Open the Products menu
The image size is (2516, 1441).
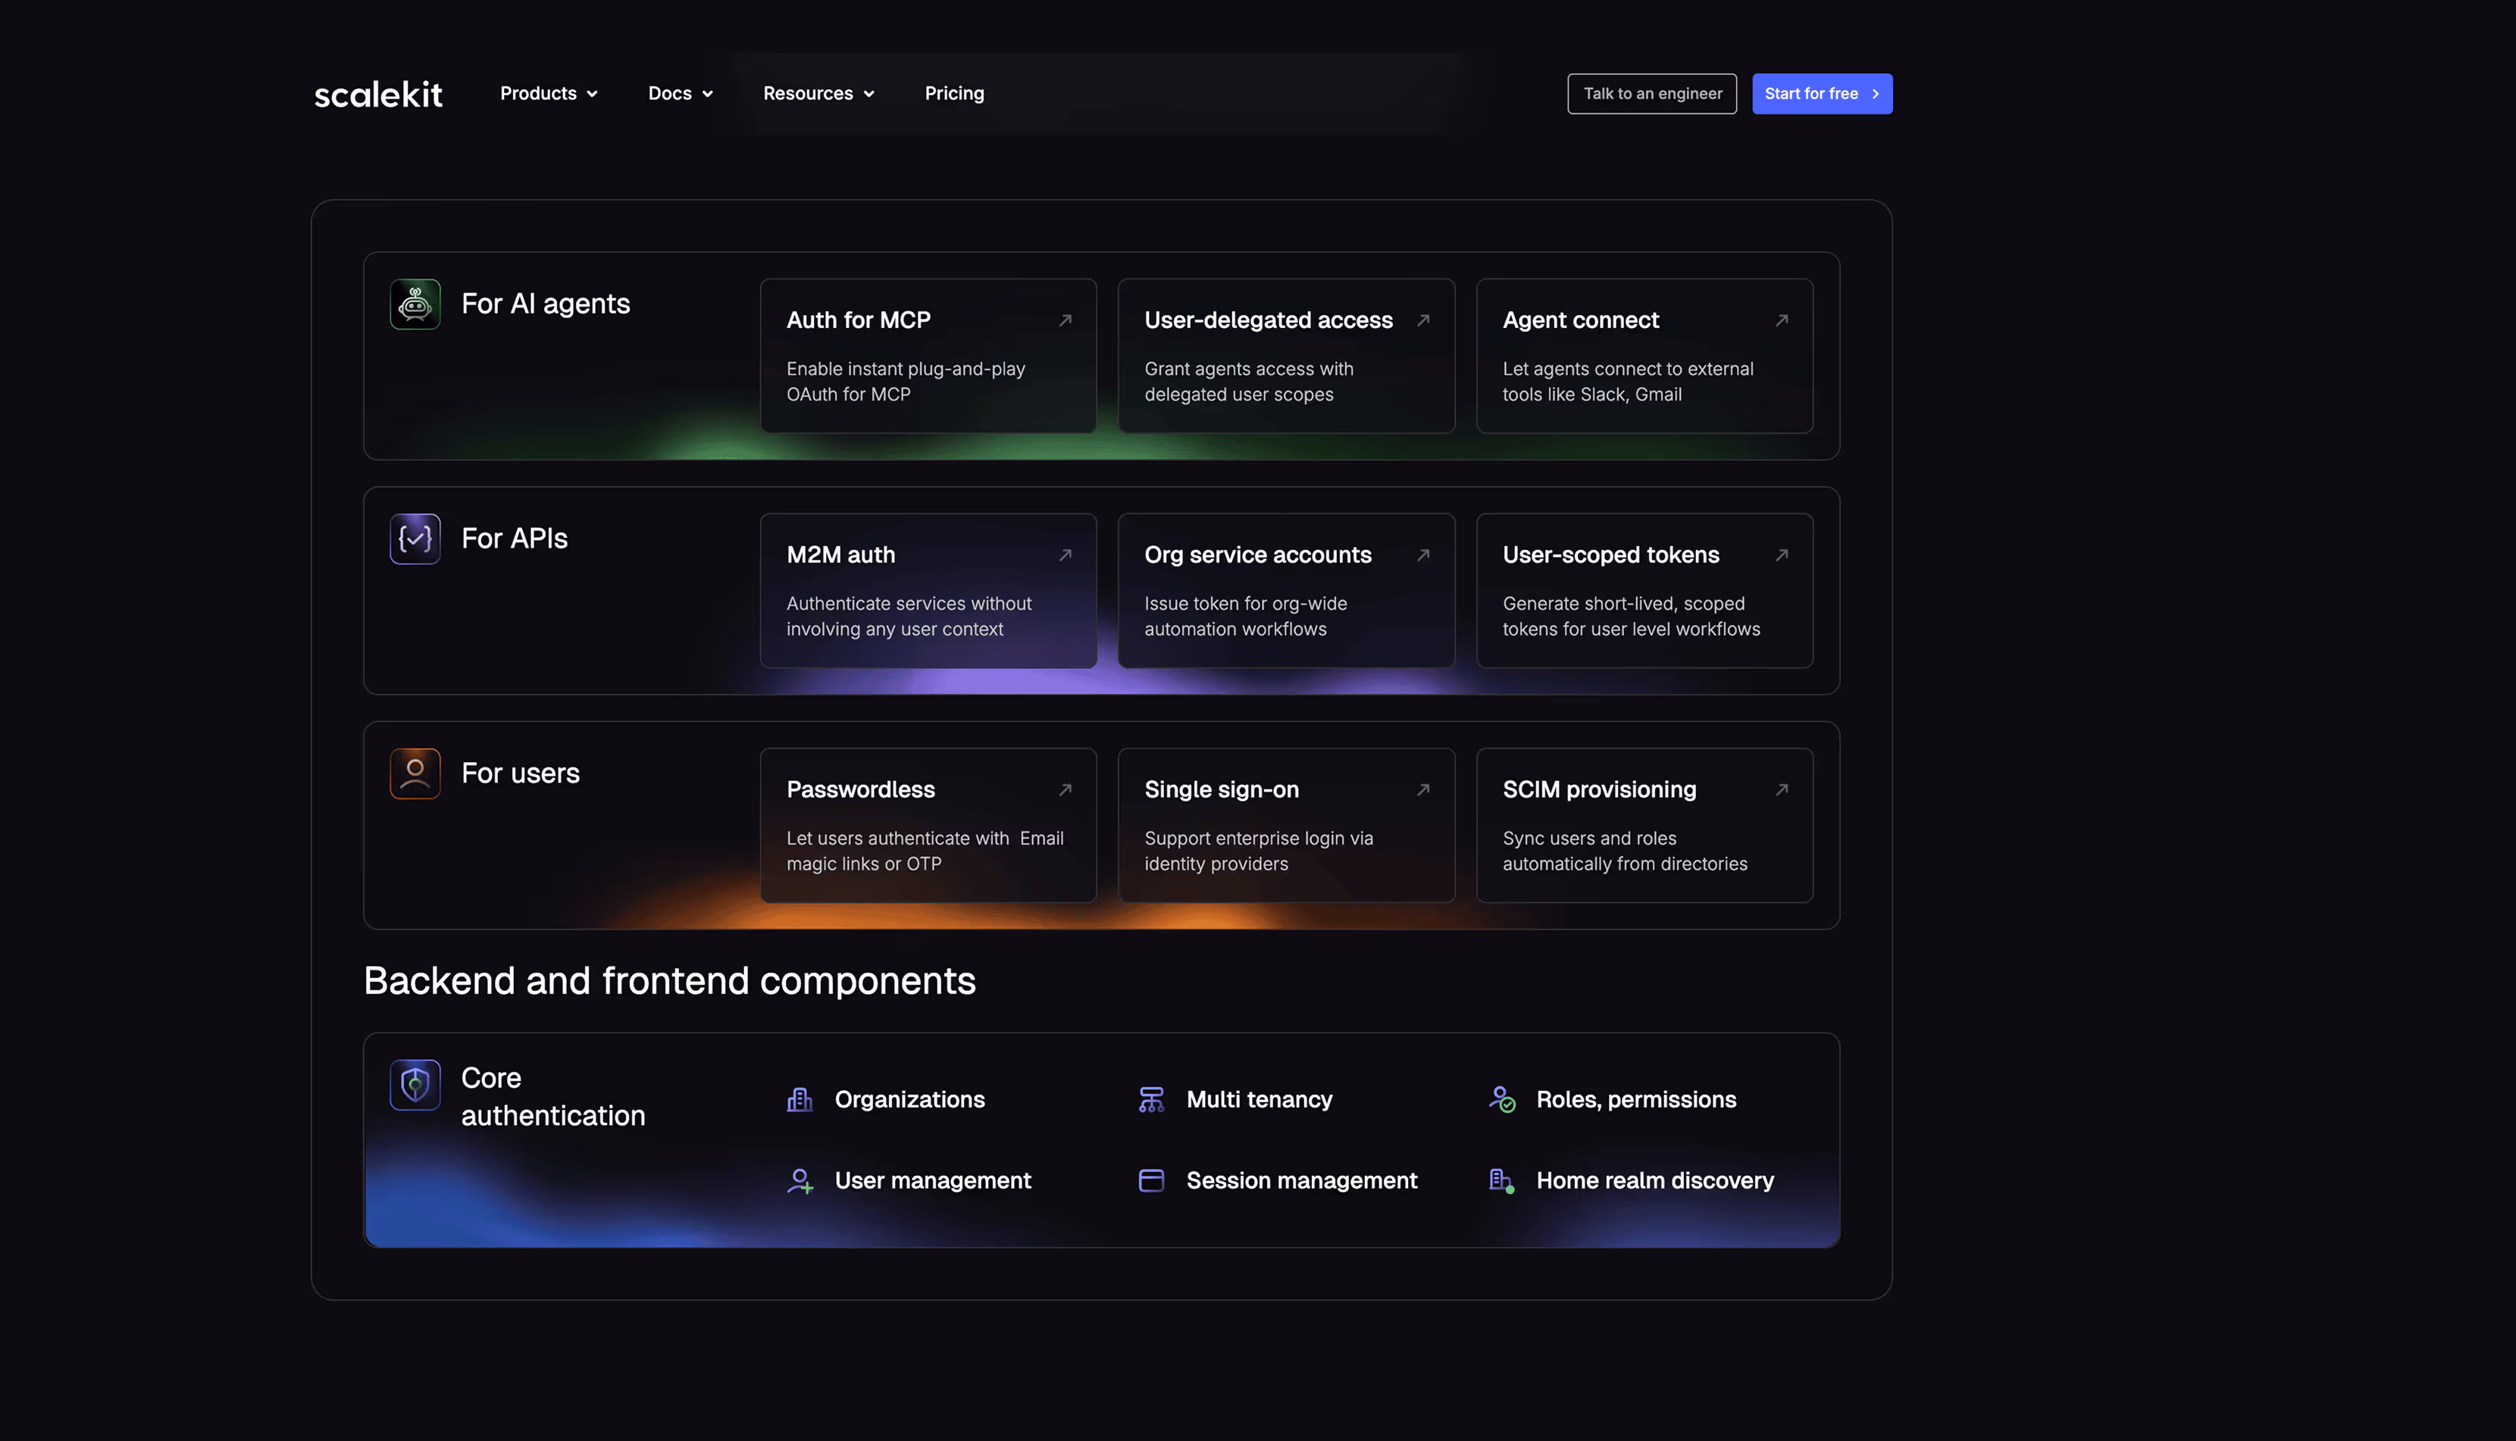(549, 93)
